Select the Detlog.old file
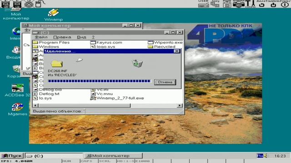Screen dimensions: 291x163 tap(47, 90)
